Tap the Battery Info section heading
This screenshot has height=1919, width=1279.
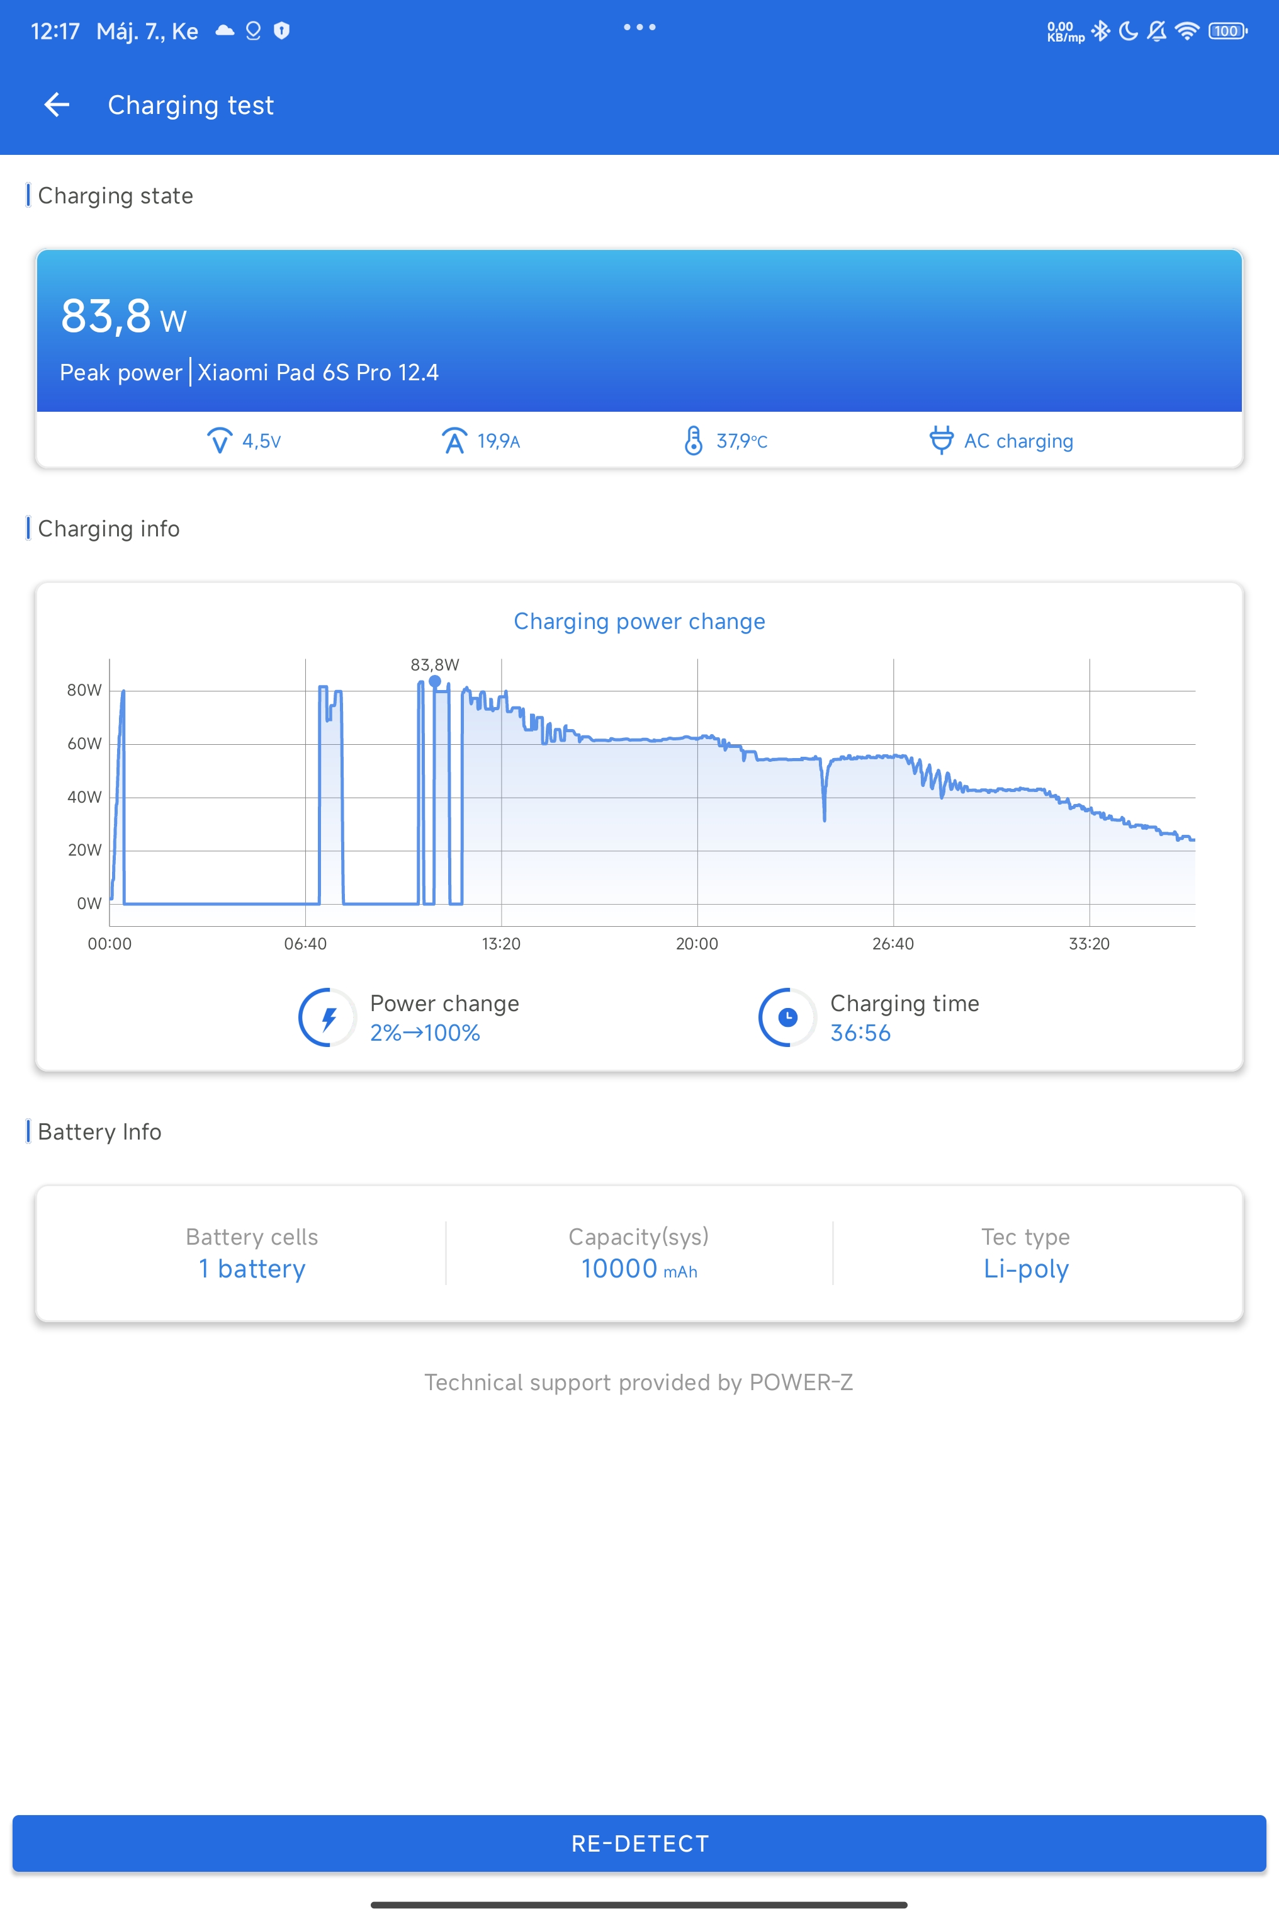pos(99,1131)
